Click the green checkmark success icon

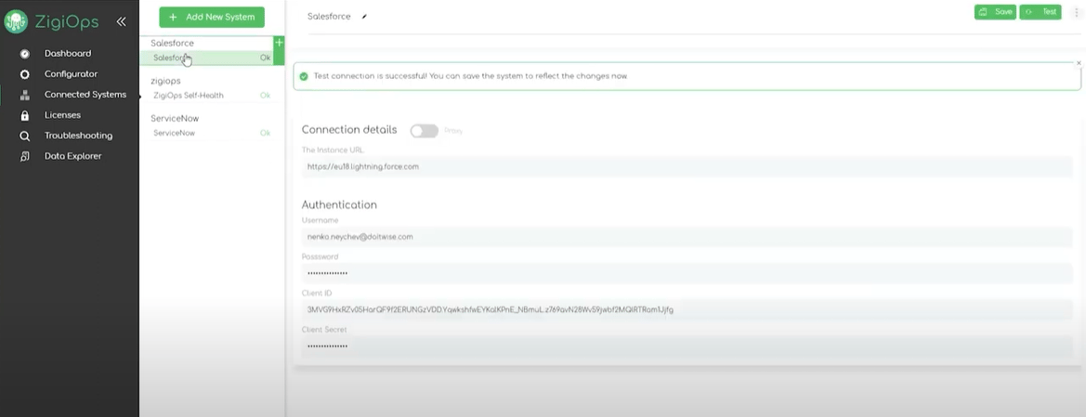click(x=304, y=76)
